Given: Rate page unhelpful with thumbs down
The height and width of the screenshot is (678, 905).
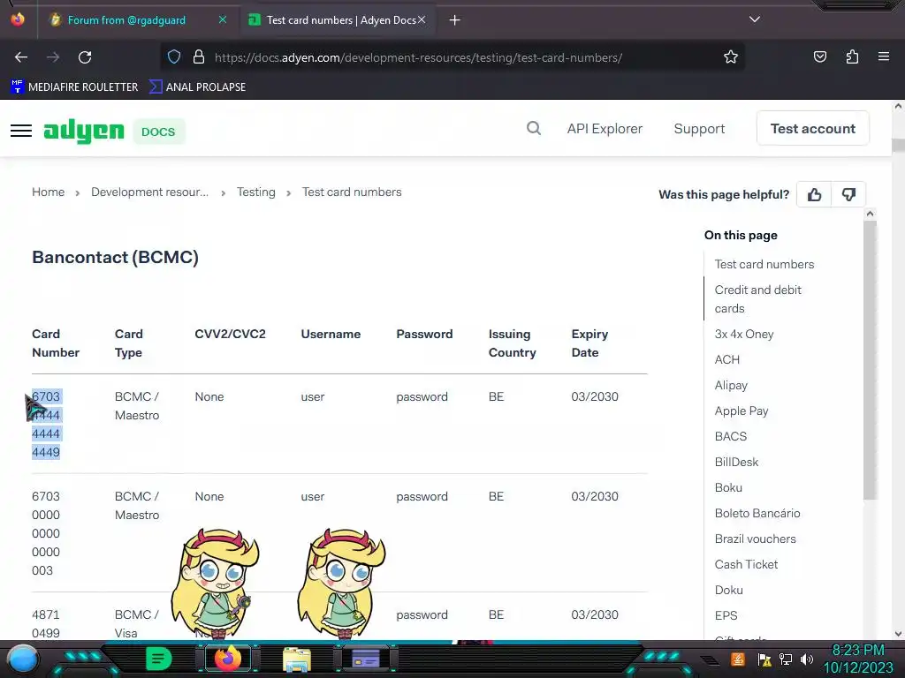Looking at the screenshot, I should [x=848, y=195].
